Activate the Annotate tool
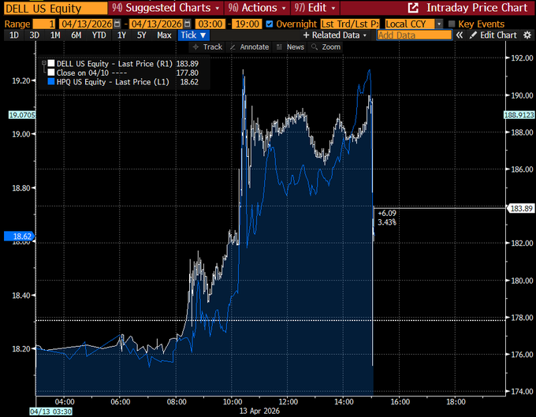The height and width of the screenshot is (417, 536). click(249, 47)
